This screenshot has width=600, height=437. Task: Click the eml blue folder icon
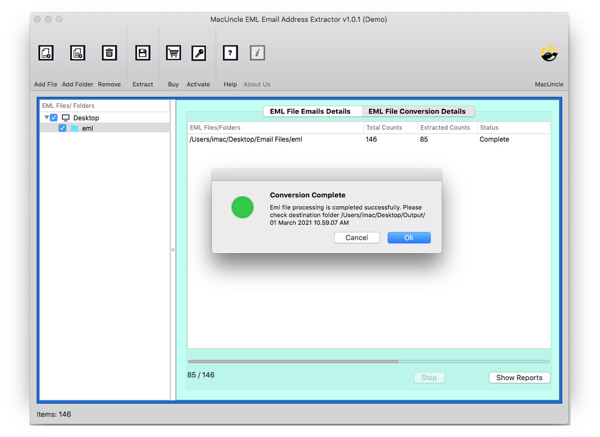pyautogui.click(x=74, y=128)
